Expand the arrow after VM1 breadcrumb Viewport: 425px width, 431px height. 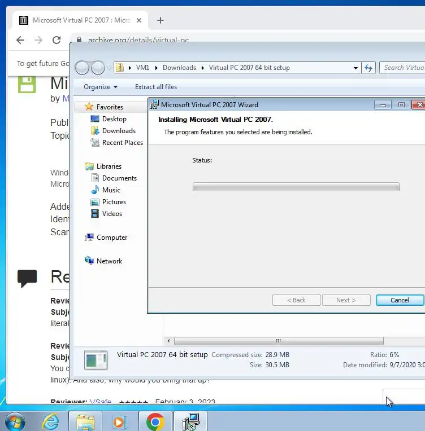(x=156, y=68)
